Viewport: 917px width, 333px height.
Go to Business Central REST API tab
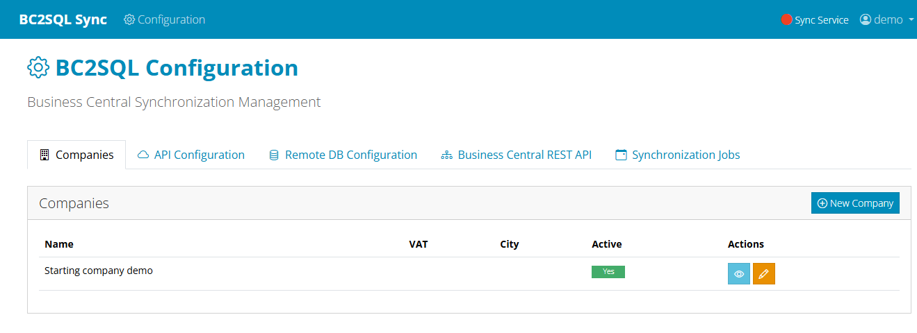pyautogui.click(x=517, y=155)
